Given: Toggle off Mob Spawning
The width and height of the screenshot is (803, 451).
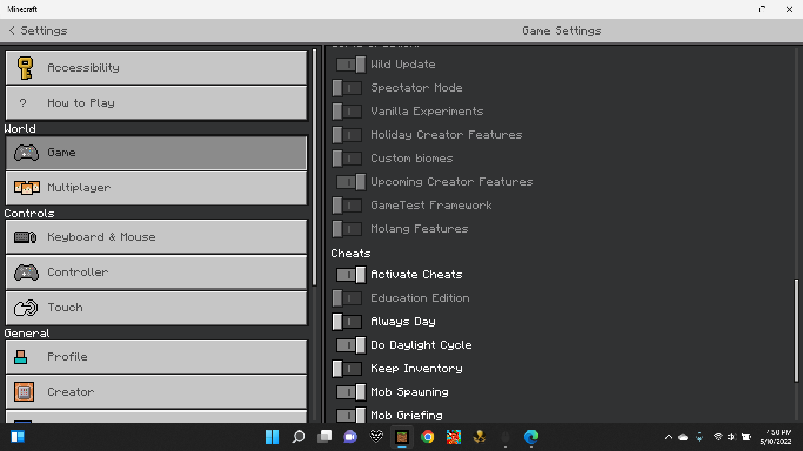Looking at the screenshot, I should pyautogui.click(x=351, y=392).
